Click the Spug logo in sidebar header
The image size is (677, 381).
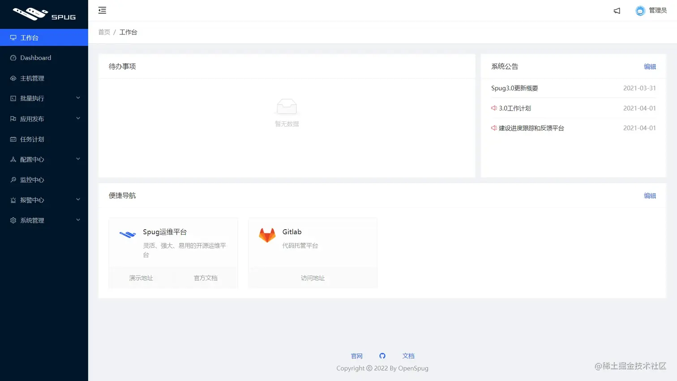click(x=44, y=14)
